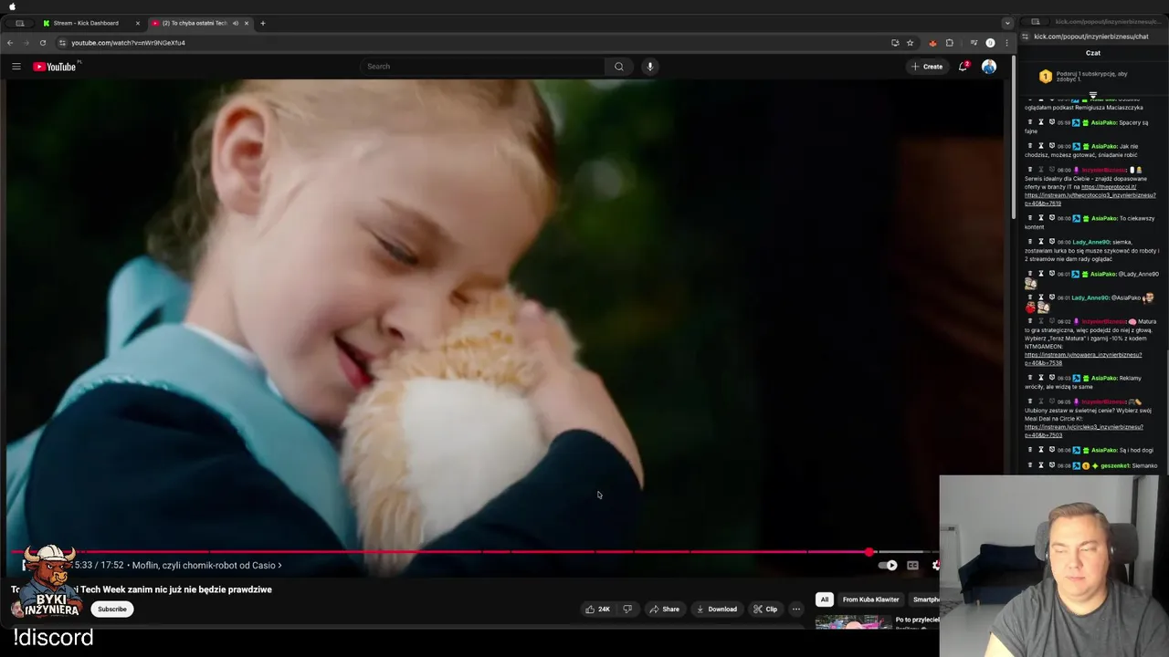
Task: Expand chapter 'Moflin, czyli chomik-robot od Casio'
Action: point(206,566)
